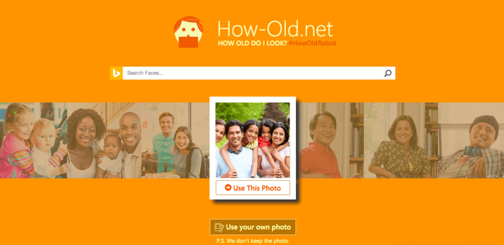Viewport: 504px width, 245px height.
Task: Open the #HowOldRobot hashtag link
Action: point(313,43)
